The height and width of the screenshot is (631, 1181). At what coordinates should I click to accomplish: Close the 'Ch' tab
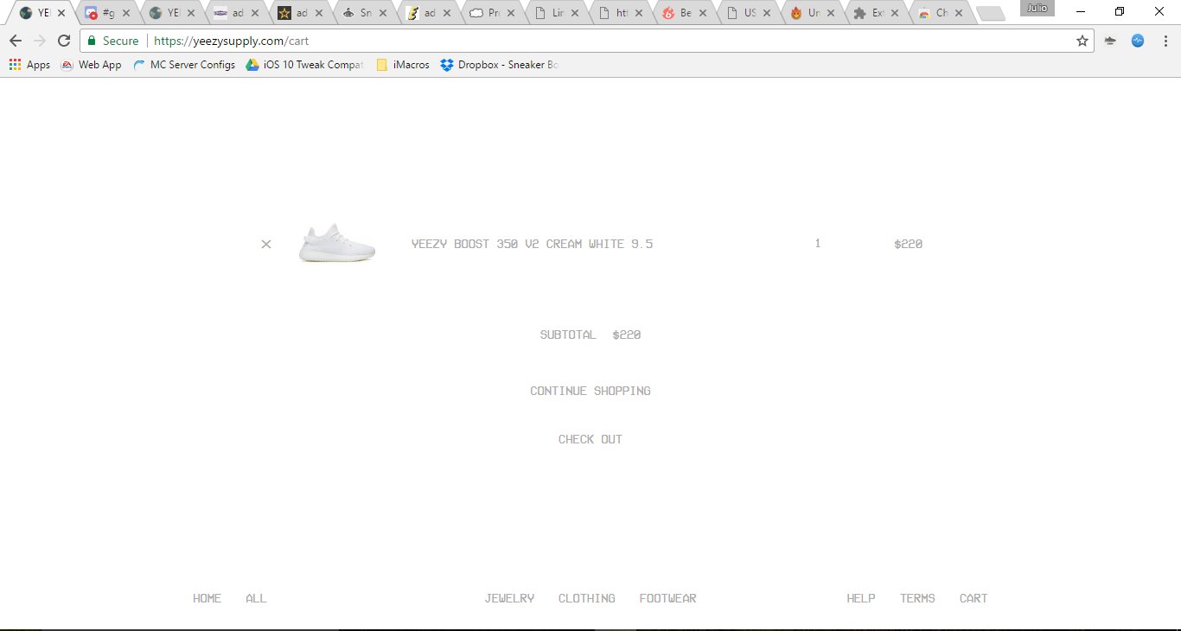coord(960,14)
